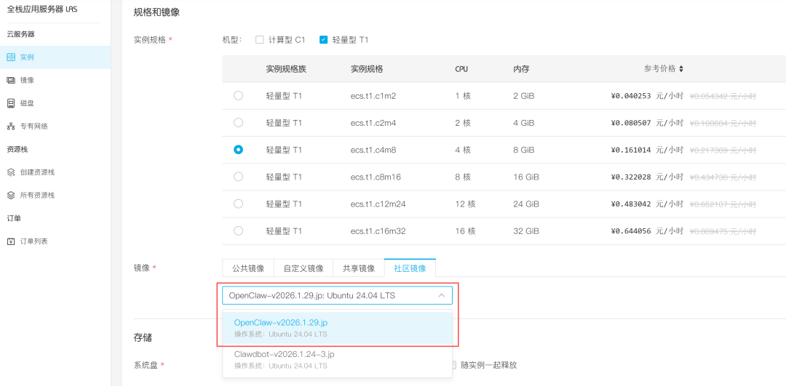Switch to the 共享镜像 tab
This screenshot has width=786, height=386.
point(359,268)
